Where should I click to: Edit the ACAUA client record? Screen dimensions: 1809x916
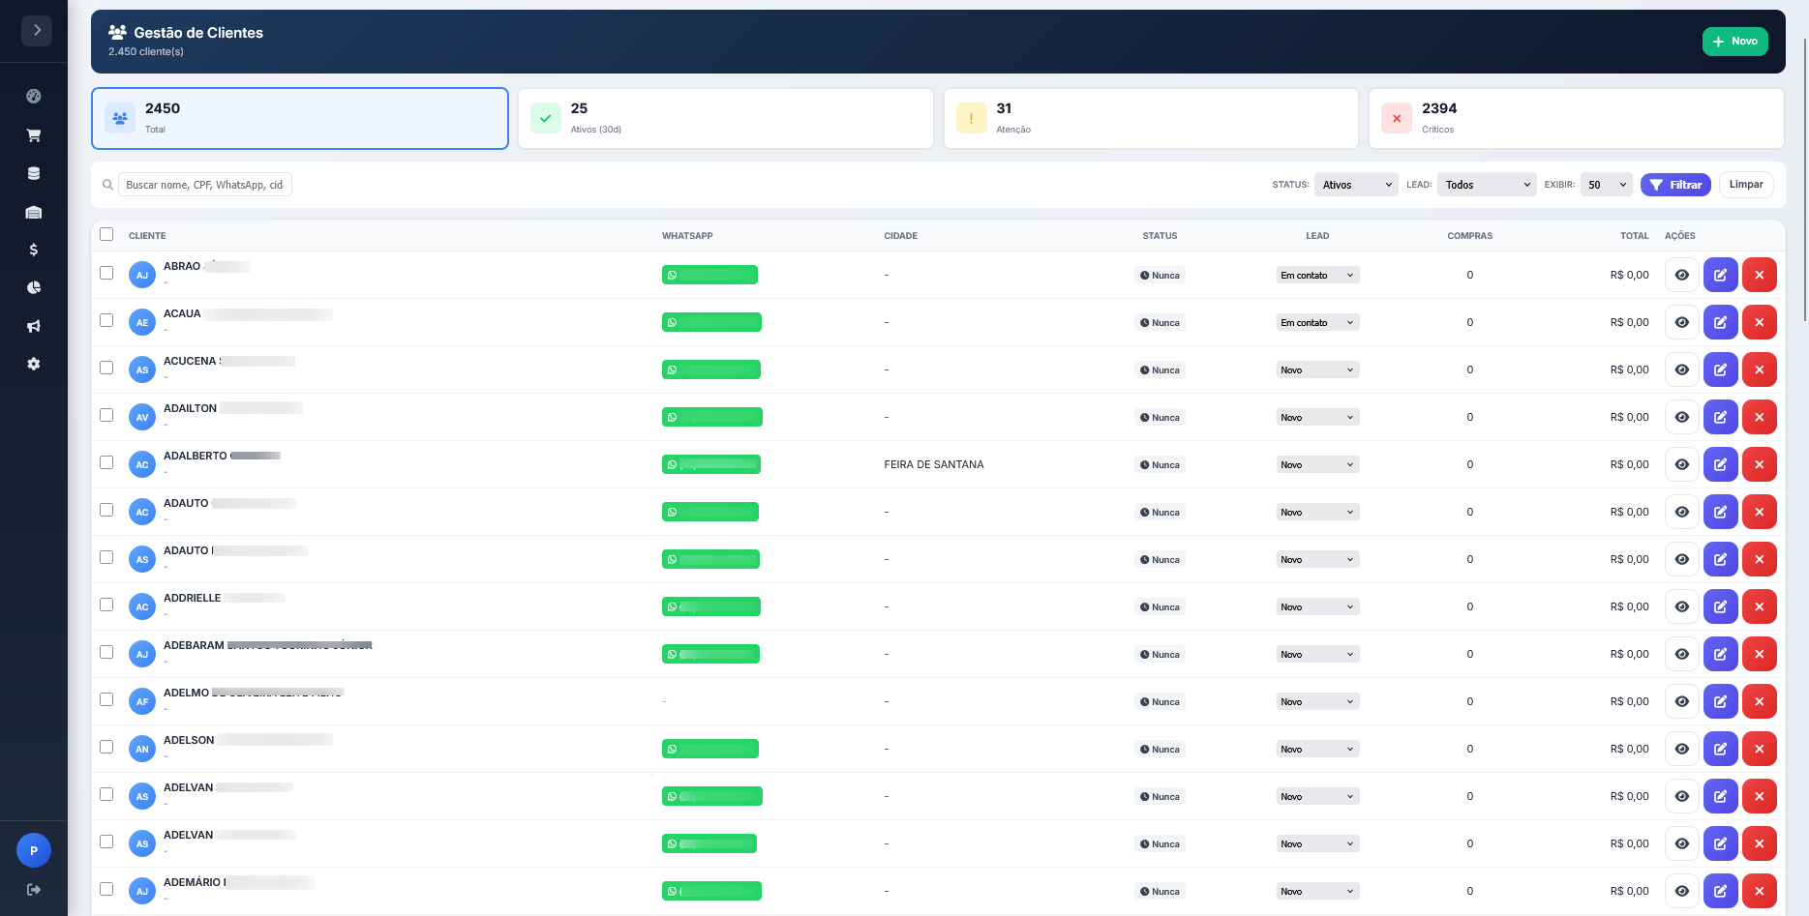(1720, 322)
